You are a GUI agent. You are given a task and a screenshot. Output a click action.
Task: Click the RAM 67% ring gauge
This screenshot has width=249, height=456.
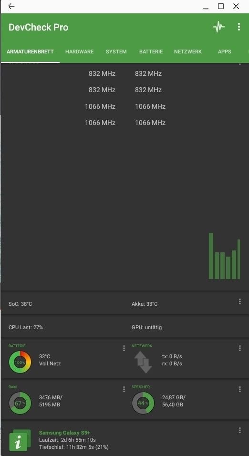[20, 403]
